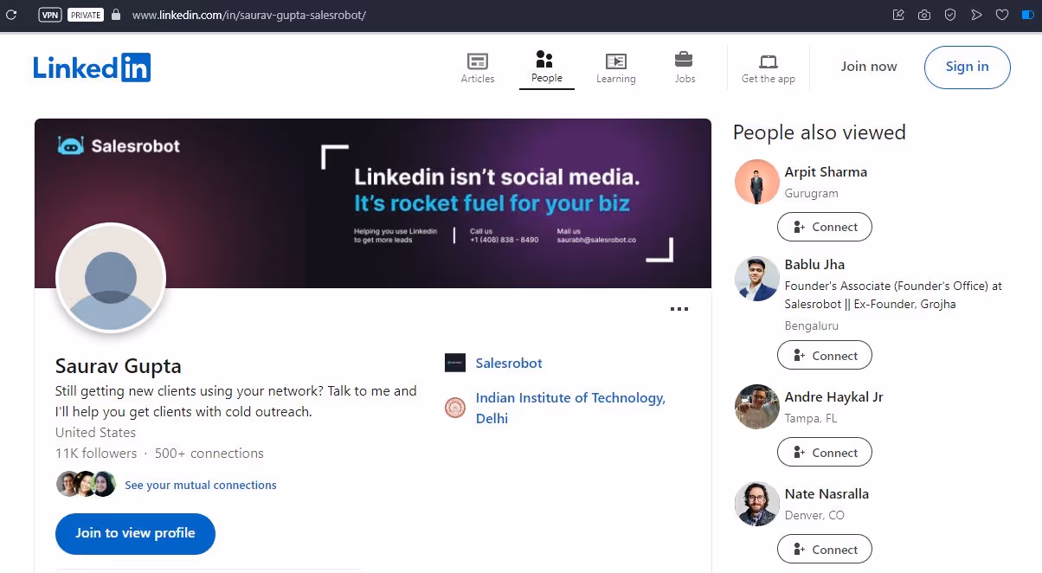Toggle the VPN connection badge
This screenshot has width=1042, height=573.
click(x=49, y=14)
